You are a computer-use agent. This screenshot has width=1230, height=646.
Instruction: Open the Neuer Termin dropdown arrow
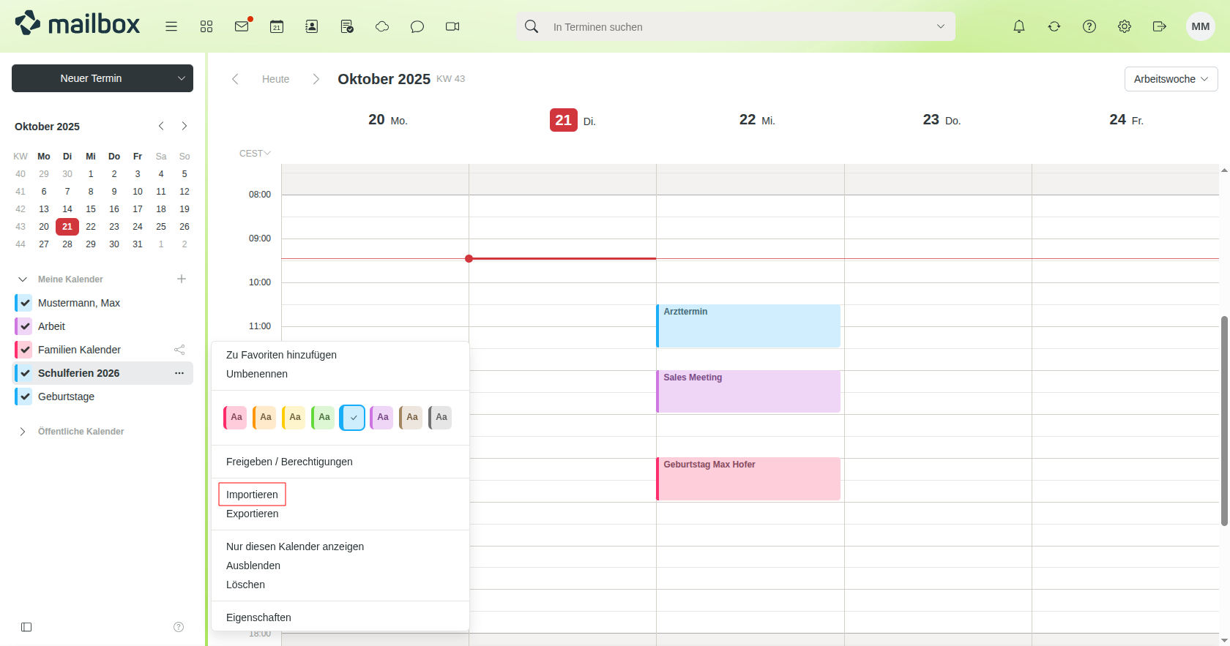(x=182, y=78)
